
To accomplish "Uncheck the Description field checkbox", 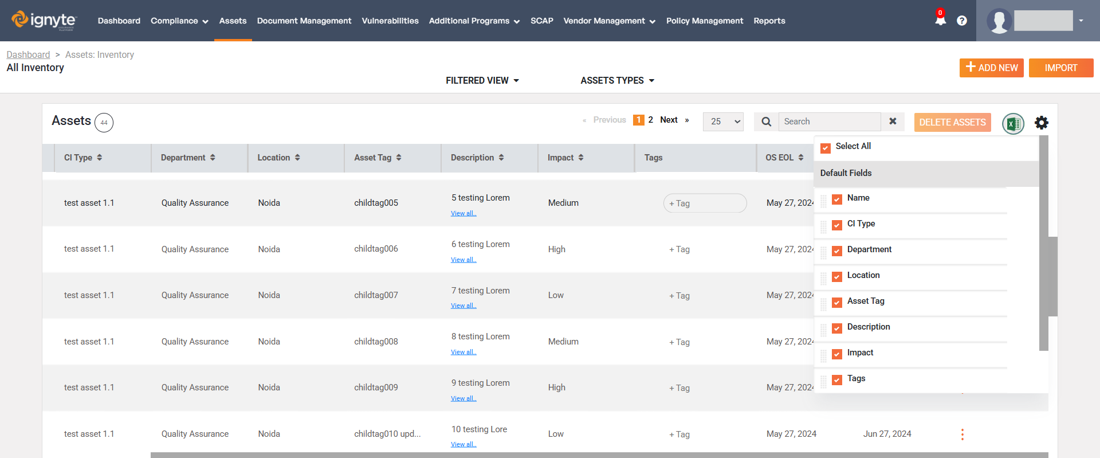I will pyautogui.click(x=837, y=328).
